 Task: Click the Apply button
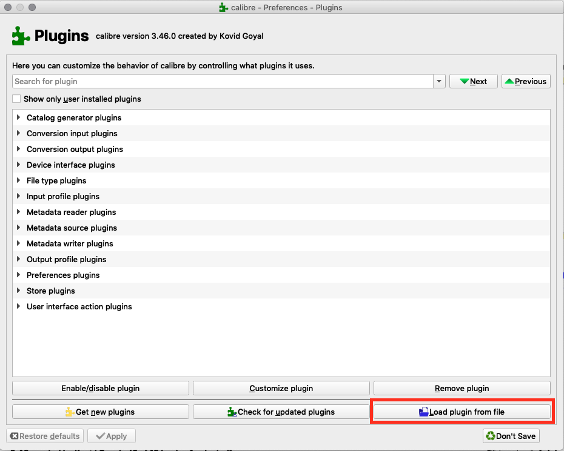tap(111, 436)
